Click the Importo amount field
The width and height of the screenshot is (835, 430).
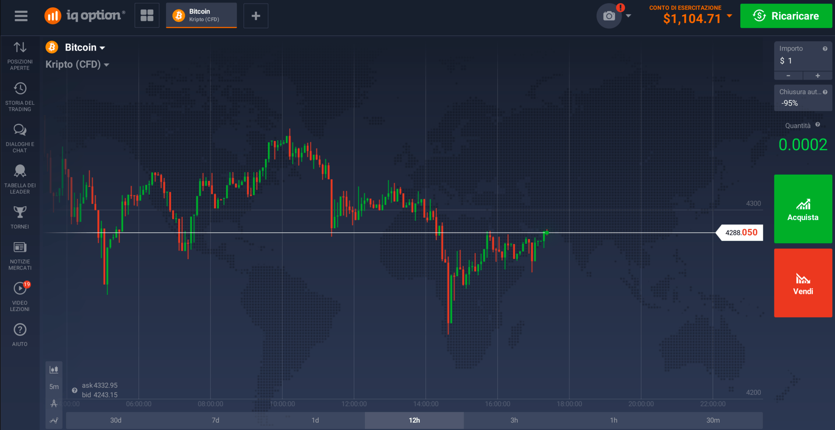pyautogui.click(x=803, y=56)
